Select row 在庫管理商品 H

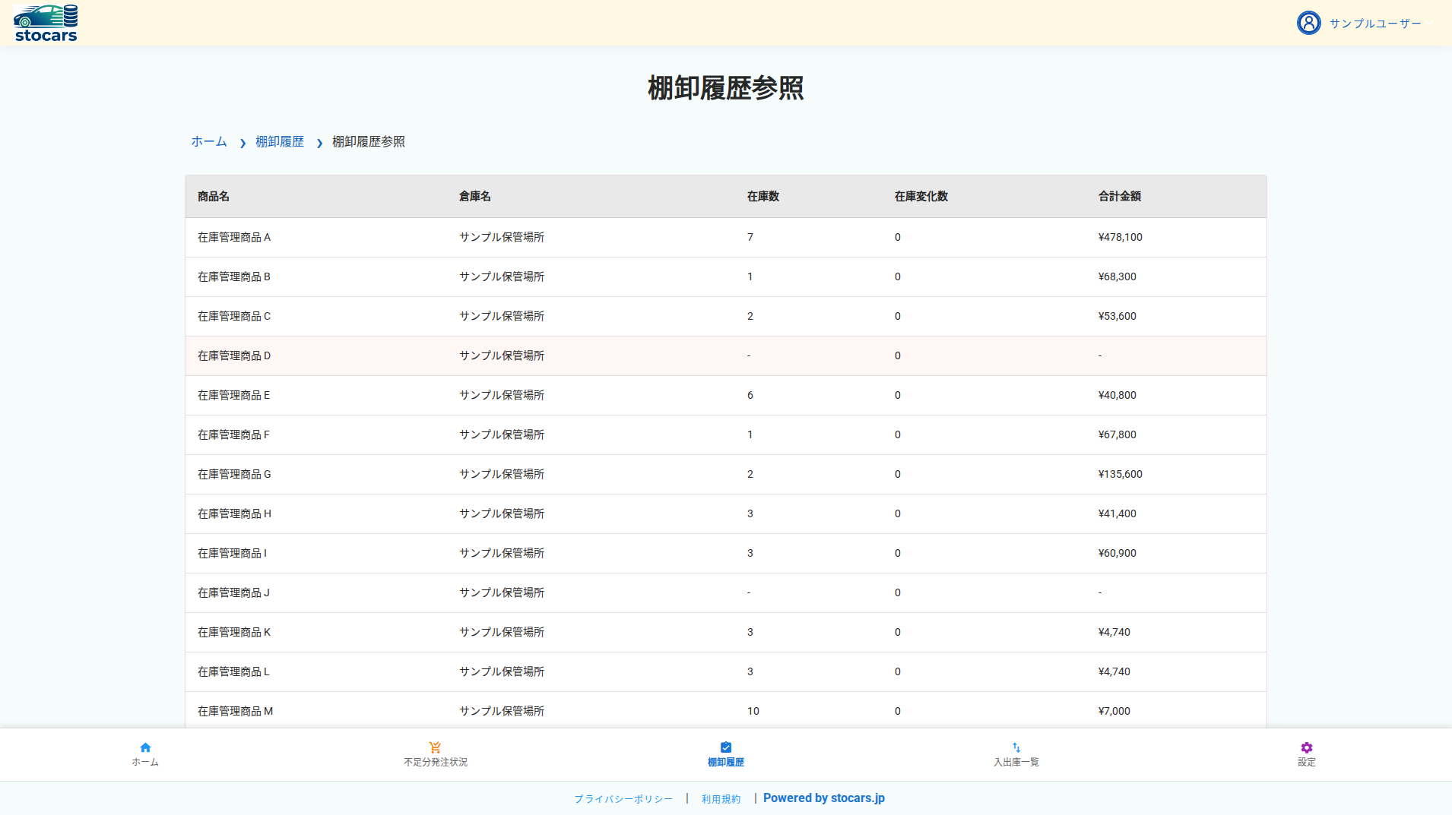pos(726,513)
